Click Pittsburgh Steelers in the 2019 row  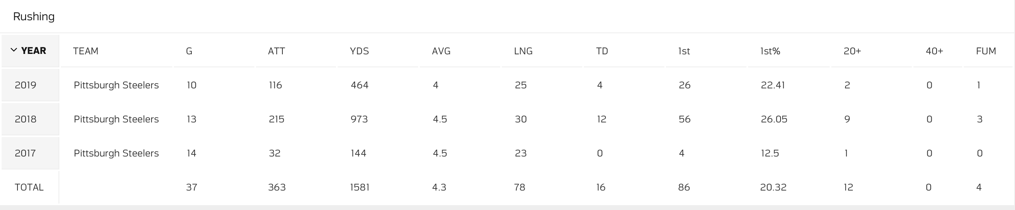(116, 85)
